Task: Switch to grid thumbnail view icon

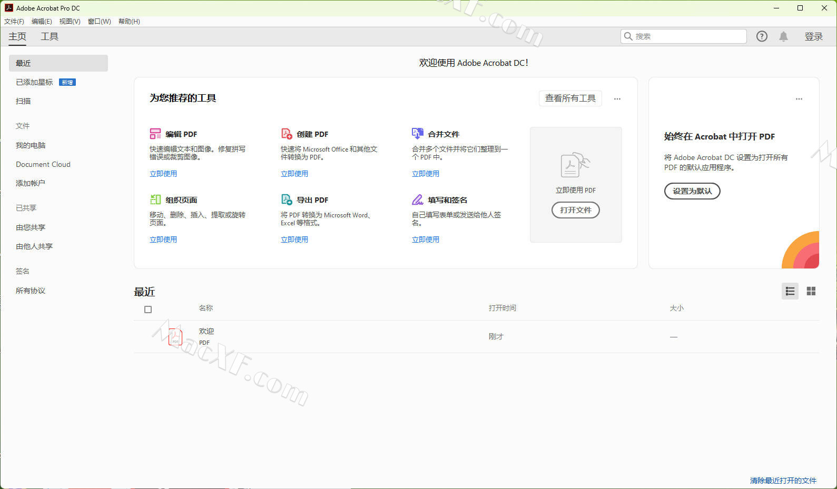Action: tap(811, 291)
